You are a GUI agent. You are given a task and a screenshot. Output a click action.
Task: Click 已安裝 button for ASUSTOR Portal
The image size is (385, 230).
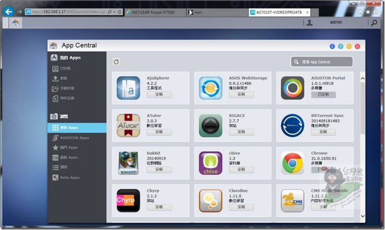323,95
